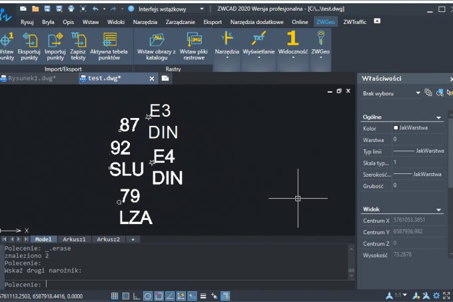Viewport: 453px width, 302px height.
Task: Click the Warstwa value field showing 0
Action: coord(418,139)
